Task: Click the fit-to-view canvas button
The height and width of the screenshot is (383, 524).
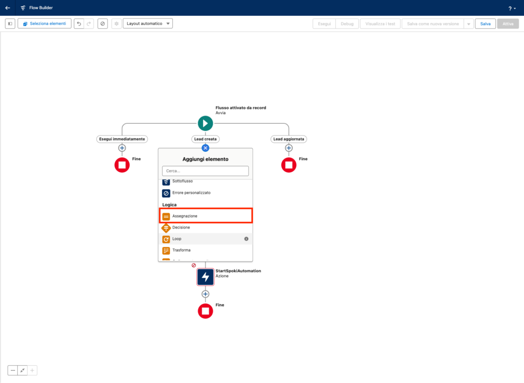Action: [23, 370]
